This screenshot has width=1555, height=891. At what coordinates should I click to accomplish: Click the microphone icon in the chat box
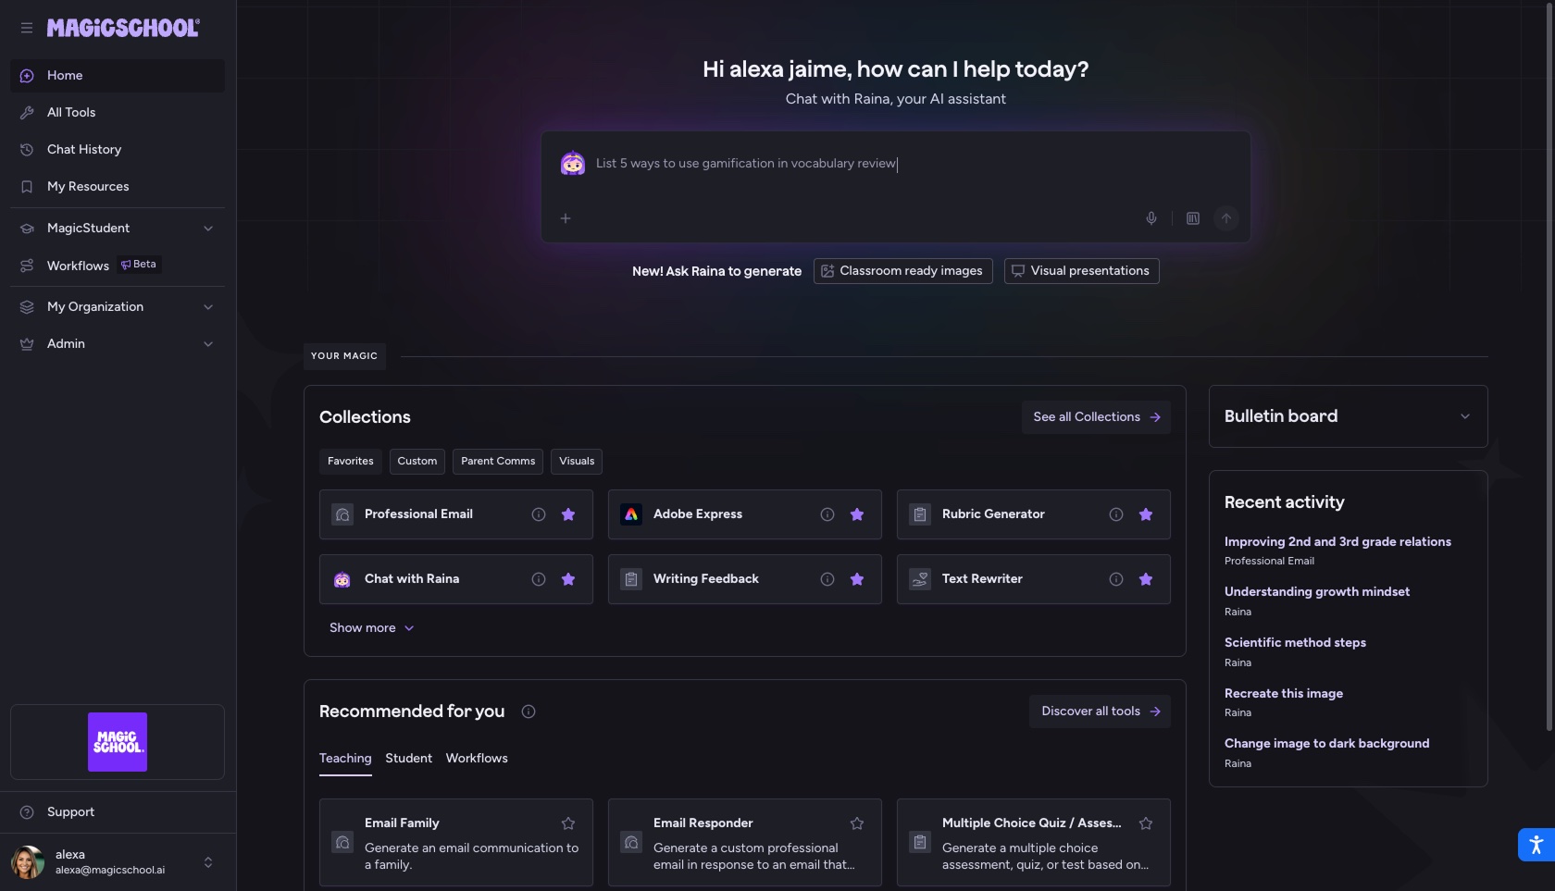click(x=1151, y=218)
